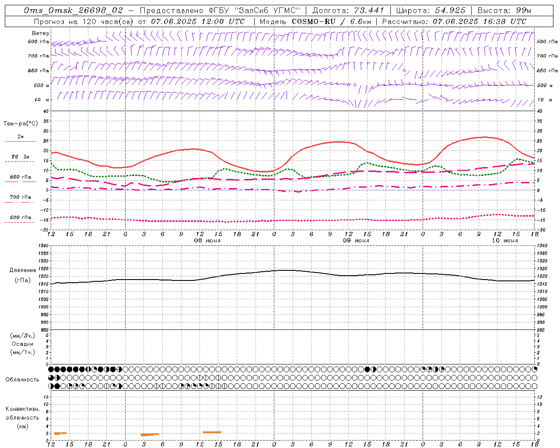Screen dimensions: 560x448
Task: Select the Высота: 99м label
Action: tap(504, 10)
